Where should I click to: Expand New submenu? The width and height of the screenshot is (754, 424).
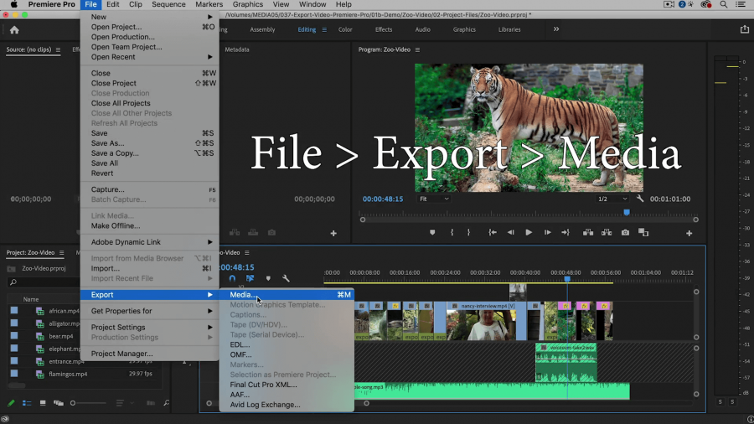(x=150, y=17)
